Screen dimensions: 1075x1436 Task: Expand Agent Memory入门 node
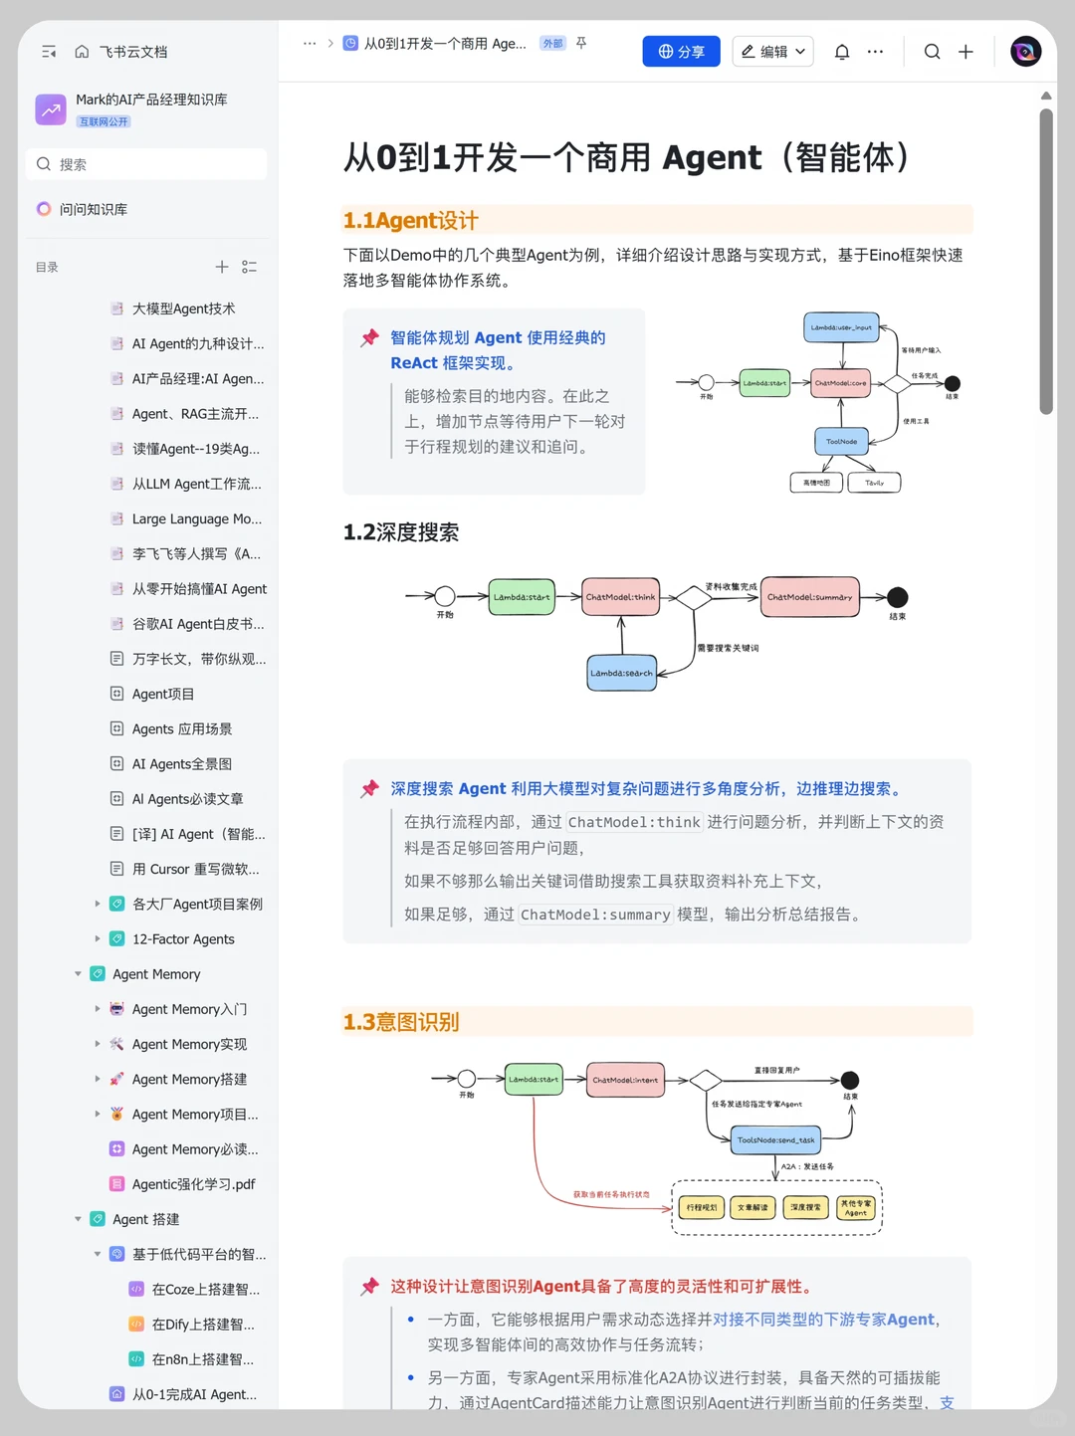98,1009
